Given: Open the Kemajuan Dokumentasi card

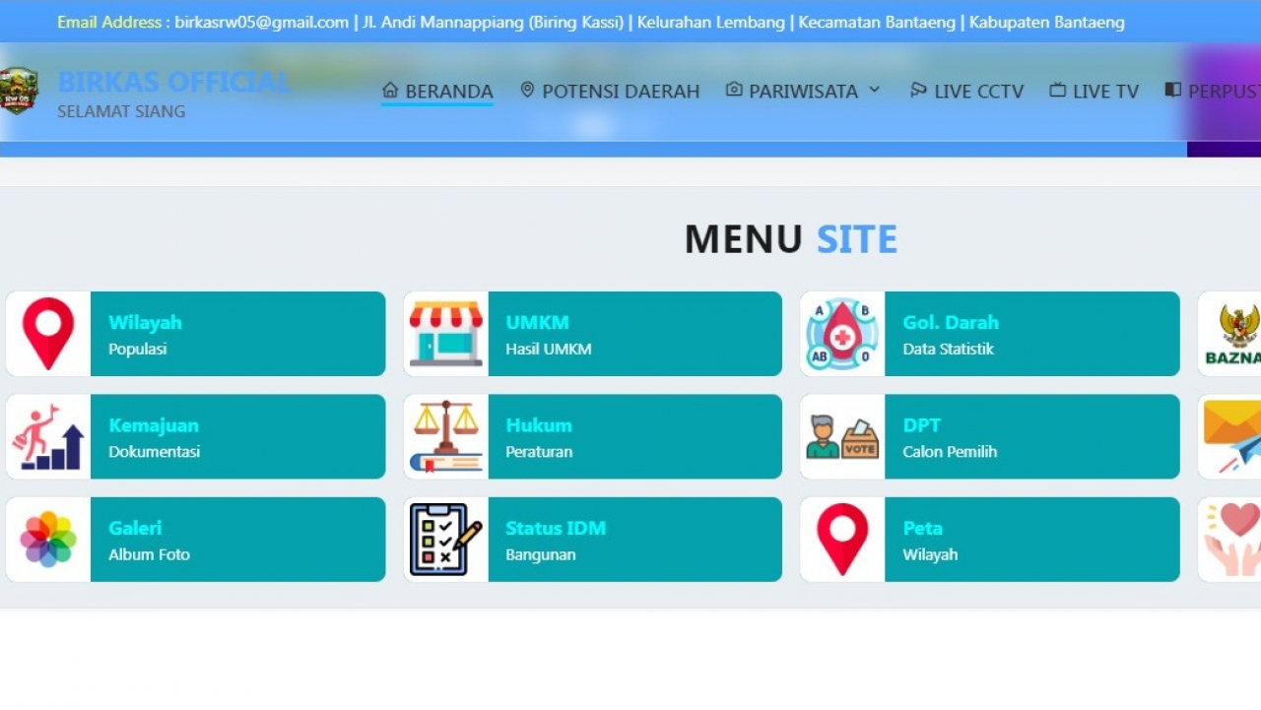Looking at the screenshot, I should (x=195, y=437).
